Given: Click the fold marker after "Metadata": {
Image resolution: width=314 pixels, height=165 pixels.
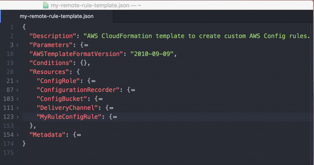Looking at the screenshot, I should [79, 135].
